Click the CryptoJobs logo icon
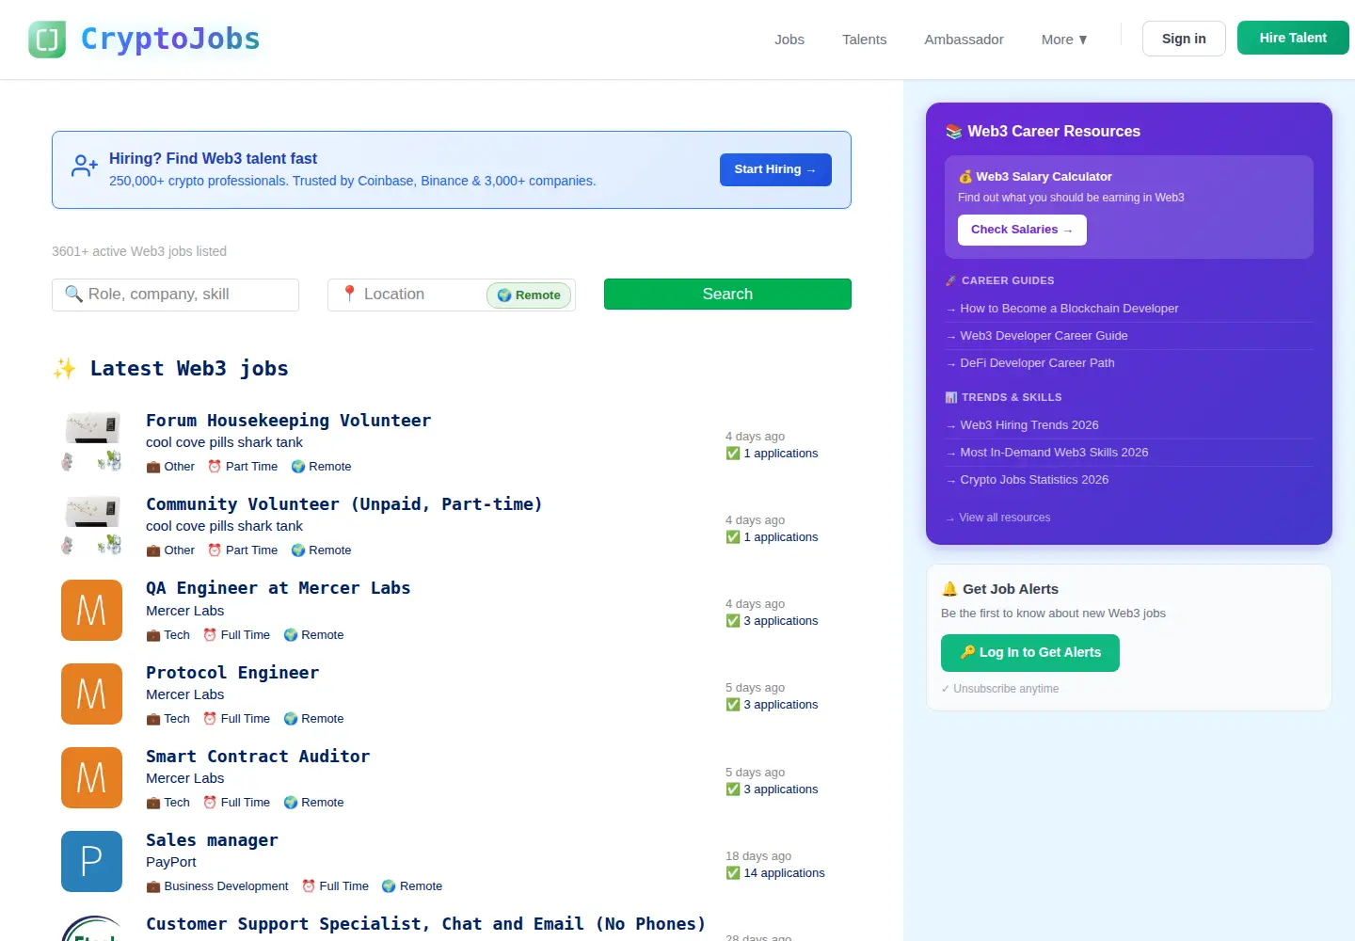 click(x=47, y=40)
